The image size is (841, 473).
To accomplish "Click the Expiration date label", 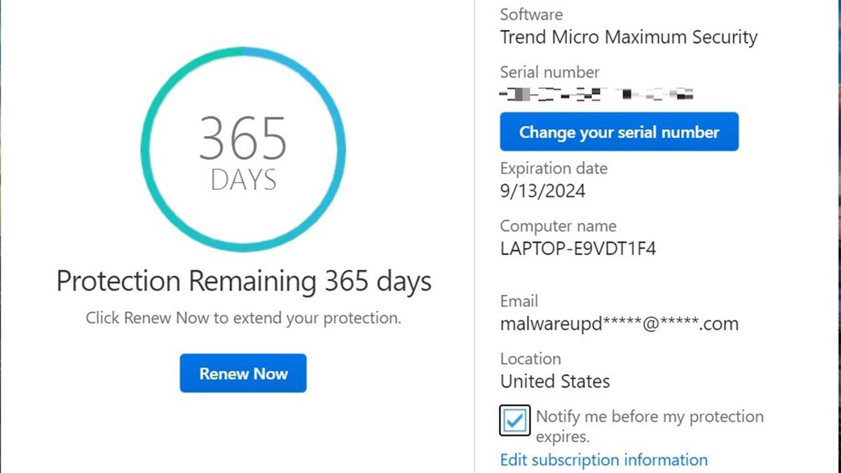I will (x=554, y=168).
